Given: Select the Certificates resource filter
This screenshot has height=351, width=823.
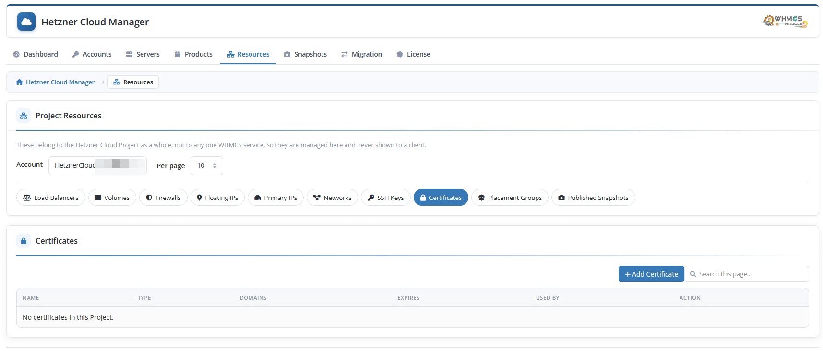Looking at the screenshot, I should [x=441, y=198].
